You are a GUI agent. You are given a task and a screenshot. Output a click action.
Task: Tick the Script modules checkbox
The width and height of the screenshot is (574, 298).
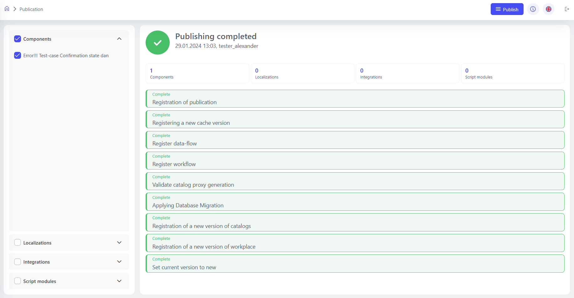18,281
